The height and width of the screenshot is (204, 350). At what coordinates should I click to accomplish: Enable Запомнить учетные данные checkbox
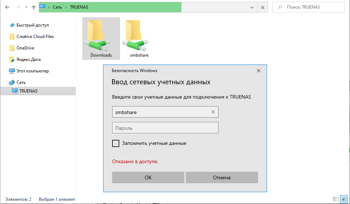pyautogui.click(x=116, y=143)
